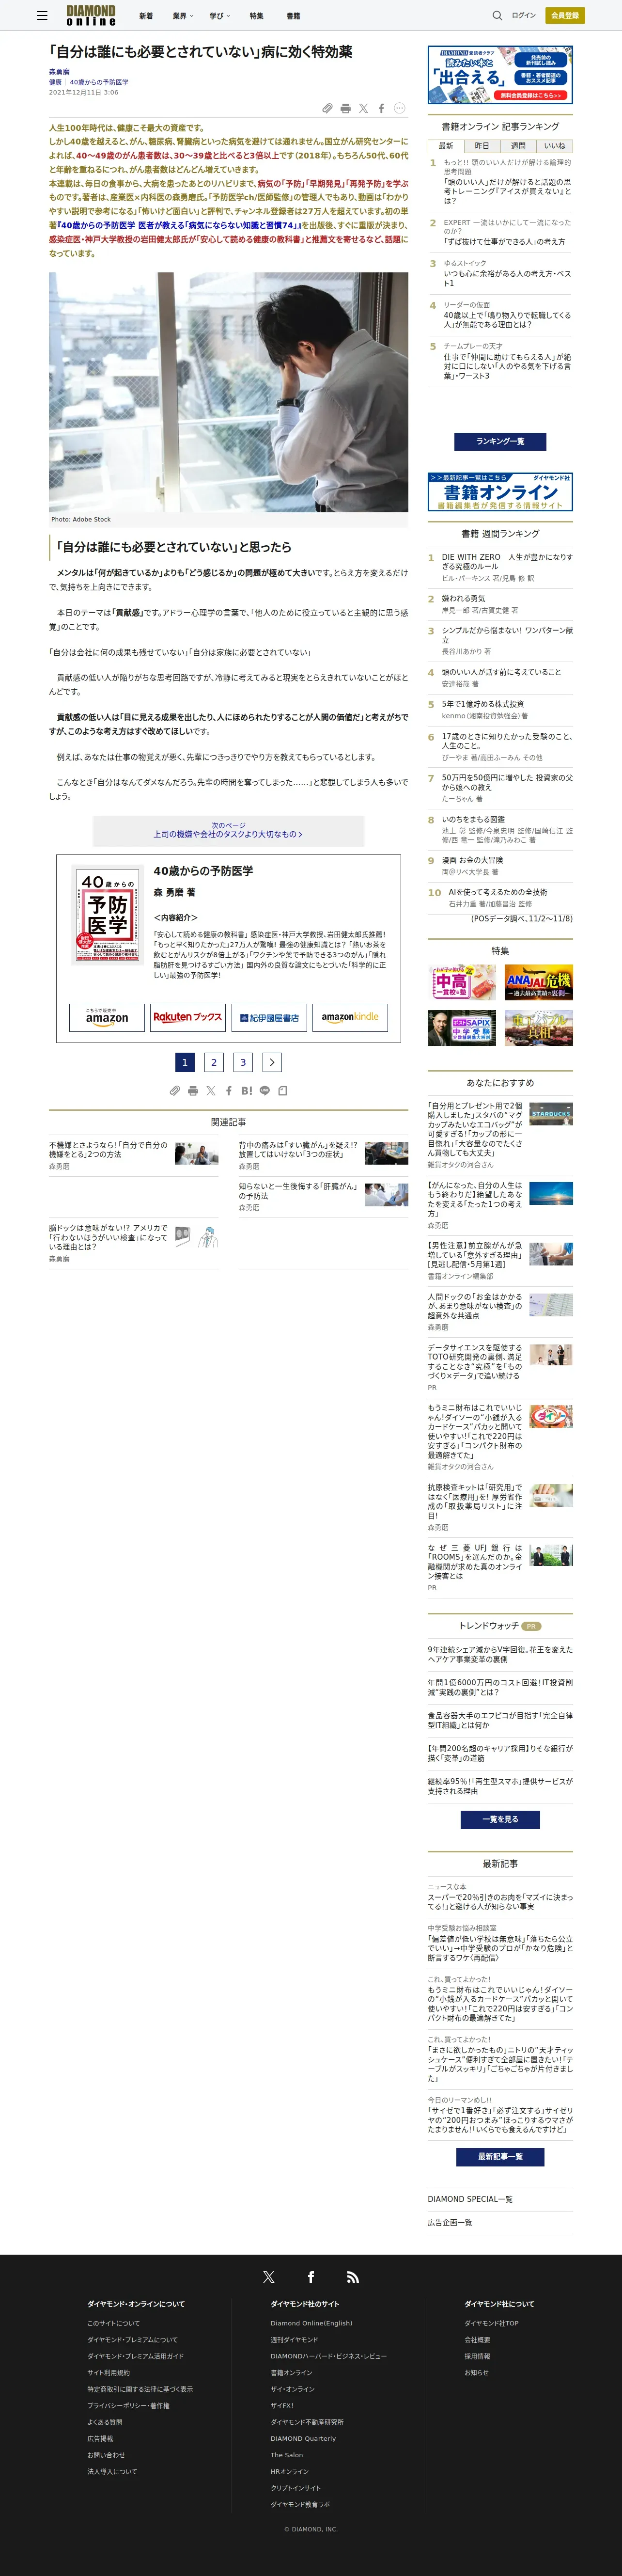The height and width of the screenshot is (2576, 622).
Task: Open the 新着 menu item
Action: point(146,16)
